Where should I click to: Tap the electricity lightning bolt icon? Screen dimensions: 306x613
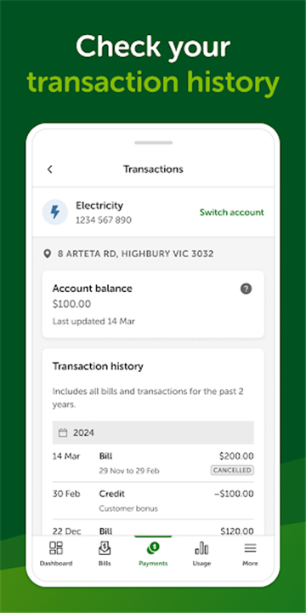55,212
